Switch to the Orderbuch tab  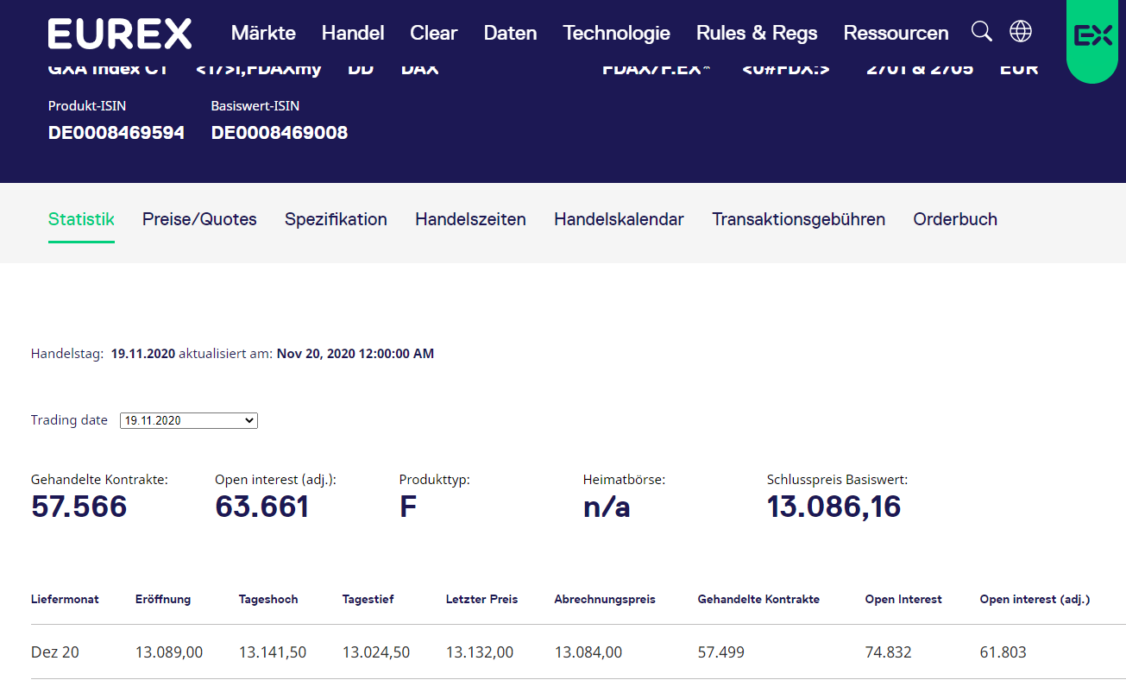[x=954, y=219]
